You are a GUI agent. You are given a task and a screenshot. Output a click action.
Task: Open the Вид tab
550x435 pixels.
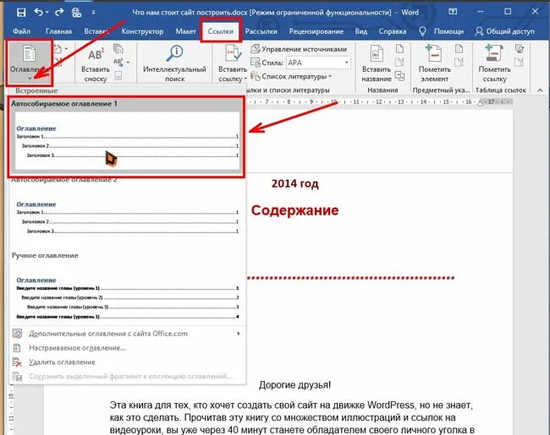click(361, 31)
